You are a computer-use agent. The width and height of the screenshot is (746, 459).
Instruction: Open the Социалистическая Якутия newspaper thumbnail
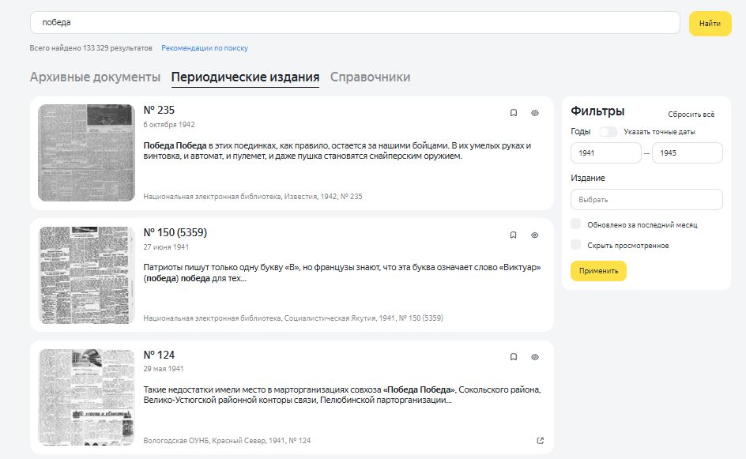click(x=87, y=275)
